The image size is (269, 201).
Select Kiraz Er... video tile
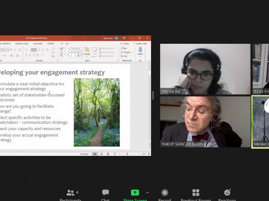(x=261, y=69)
